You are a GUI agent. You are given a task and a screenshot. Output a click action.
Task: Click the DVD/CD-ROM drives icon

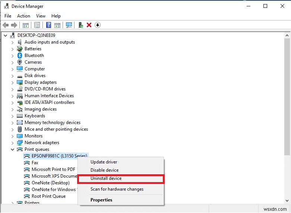point(20,89)
